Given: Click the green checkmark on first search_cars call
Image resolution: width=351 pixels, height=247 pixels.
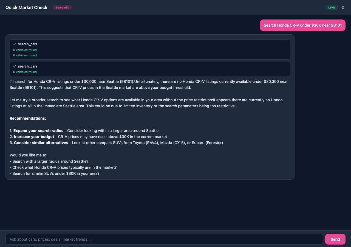Looking at the screenshot, I should coord(15,44).
